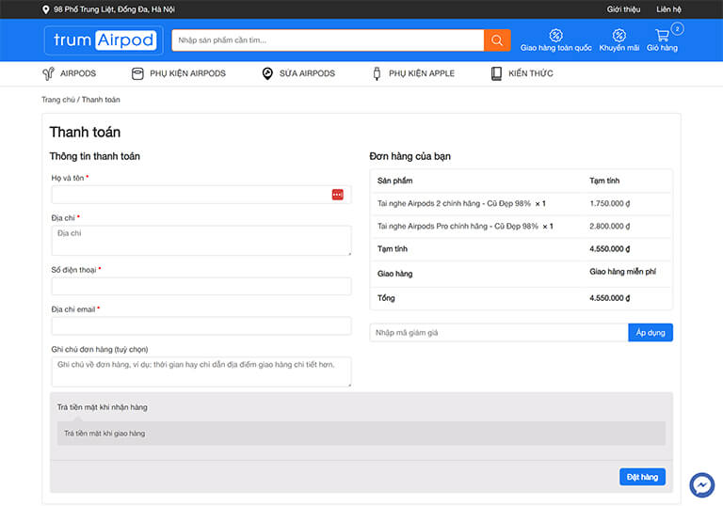Focus the Nhập mã giảm giá field
This screenshot has width=723, height=506.
tap(498, 333)
